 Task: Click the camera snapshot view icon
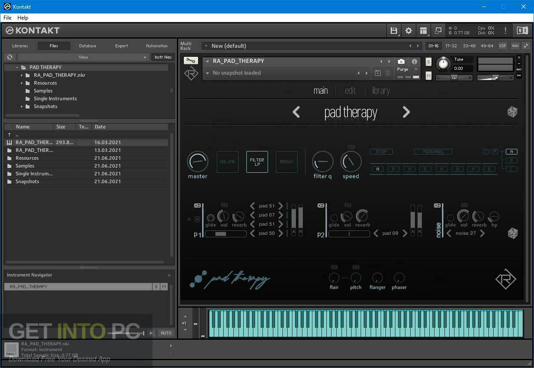[401, 62]
